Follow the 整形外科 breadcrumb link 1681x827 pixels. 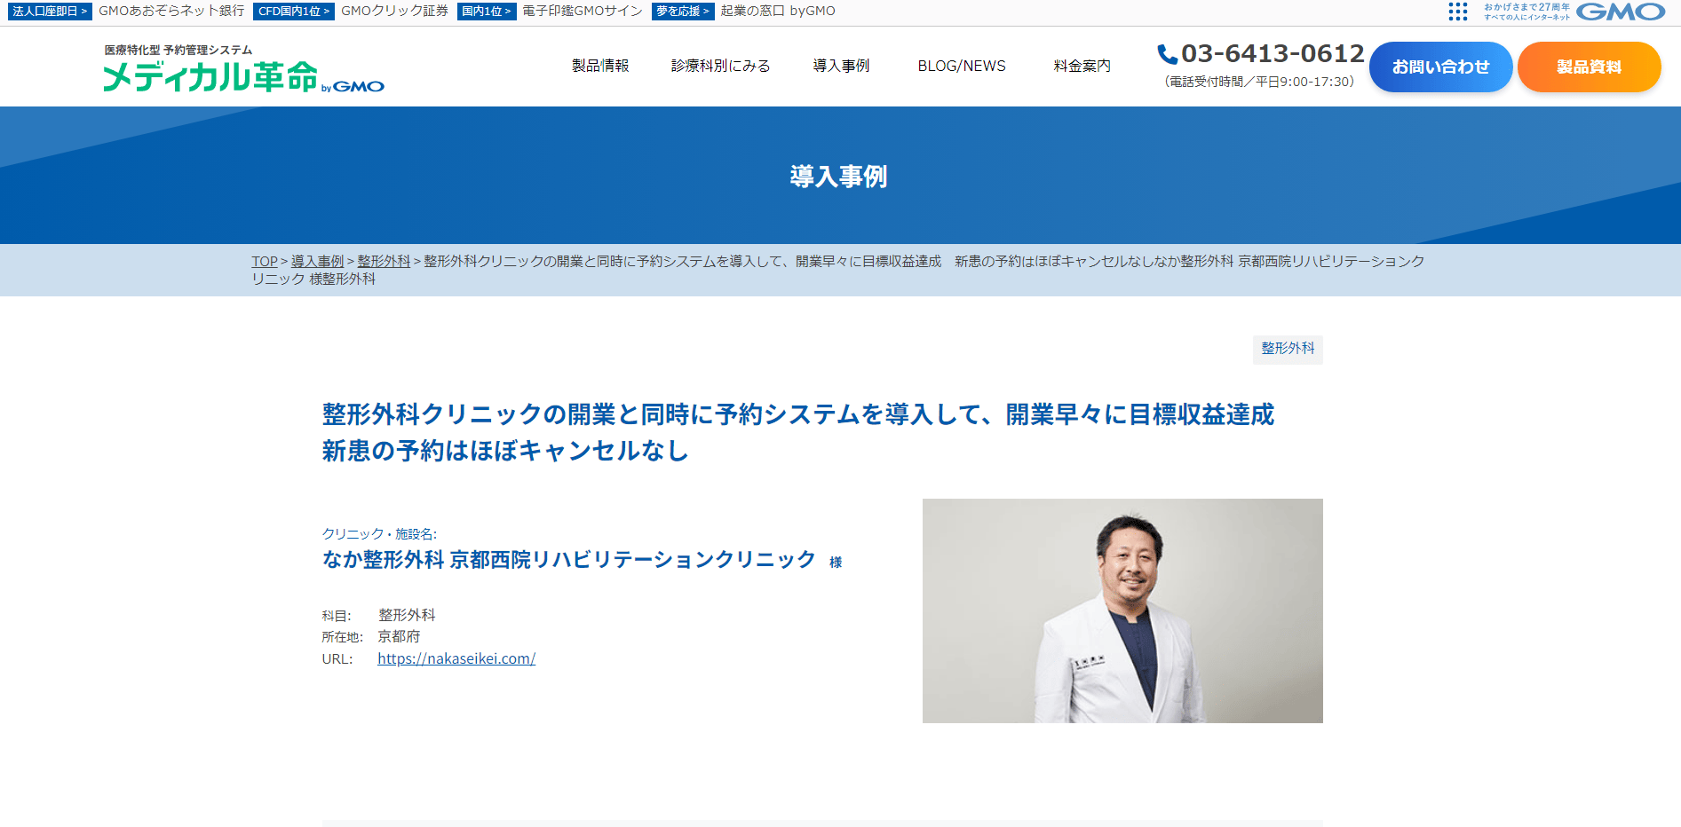(384, 261)
